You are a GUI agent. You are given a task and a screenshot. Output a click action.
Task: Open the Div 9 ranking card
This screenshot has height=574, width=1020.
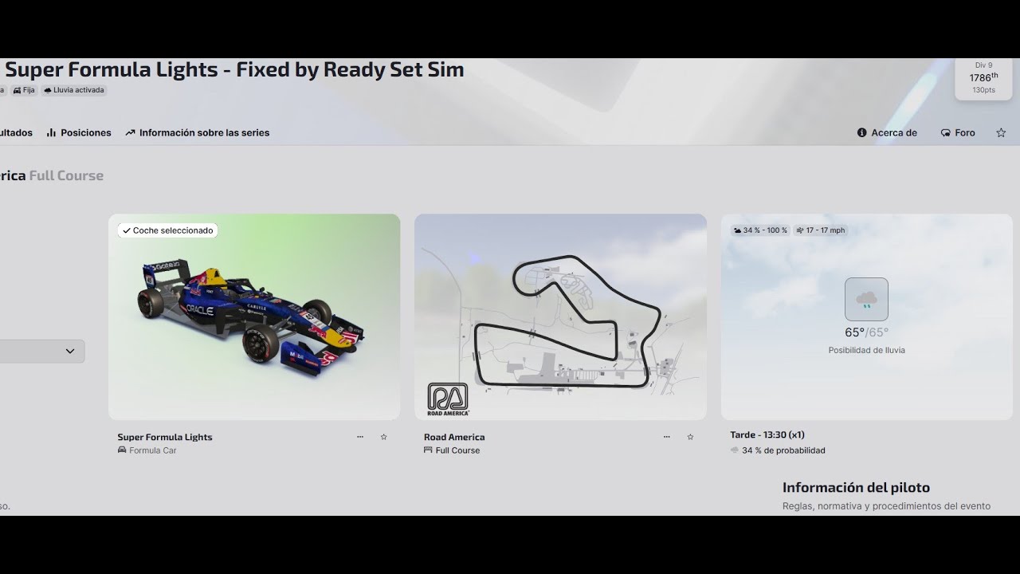coord(983,78)
